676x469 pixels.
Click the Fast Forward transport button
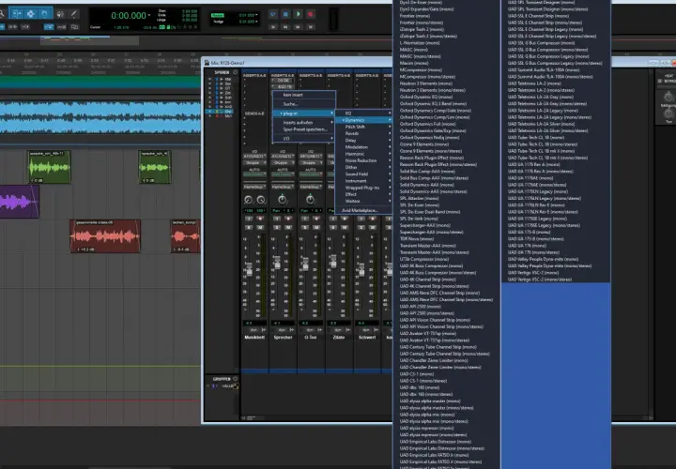[298, 26]
